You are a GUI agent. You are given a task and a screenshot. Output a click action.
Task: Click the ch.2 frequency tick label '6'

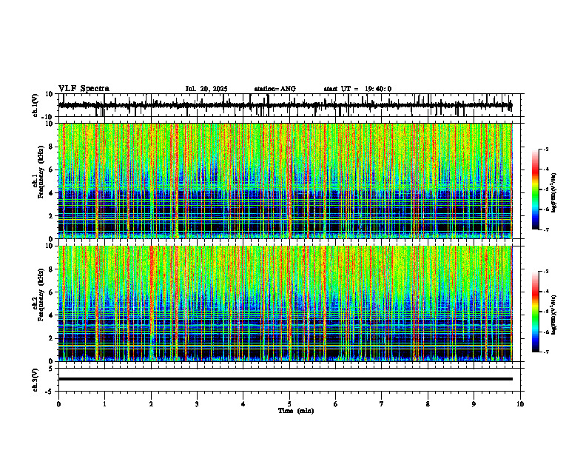coord(52,292)
